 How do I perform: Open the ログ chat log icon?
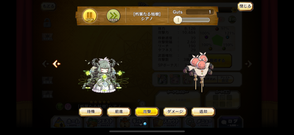coord(230,122)
